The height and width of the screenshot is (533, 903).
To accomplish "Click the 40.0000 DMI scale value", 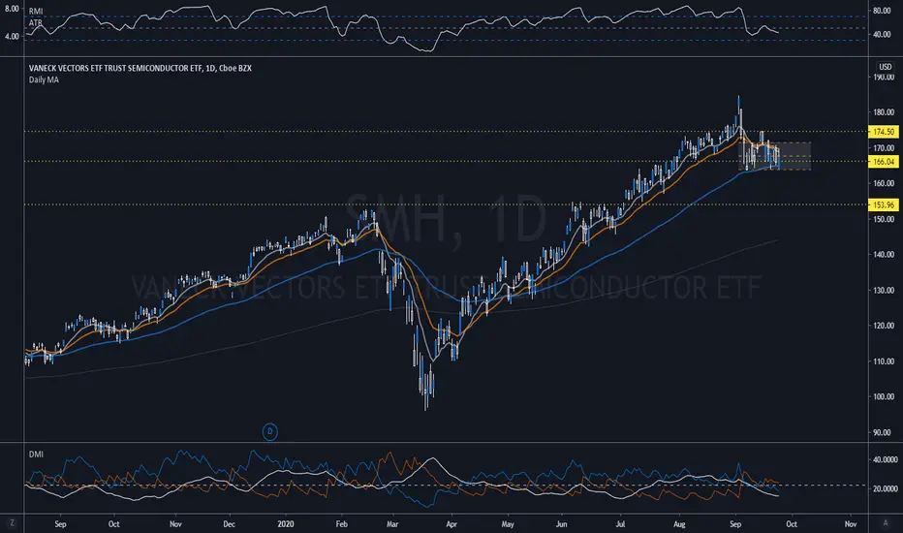I will point(886,459).
